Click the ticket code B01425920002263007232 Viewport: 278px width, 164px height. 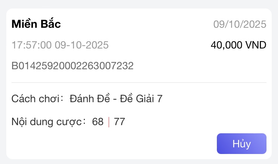[73, 66]
